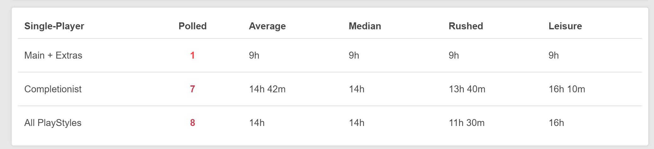Click the 14h 42m Completionist average

[x=267, y=89]
